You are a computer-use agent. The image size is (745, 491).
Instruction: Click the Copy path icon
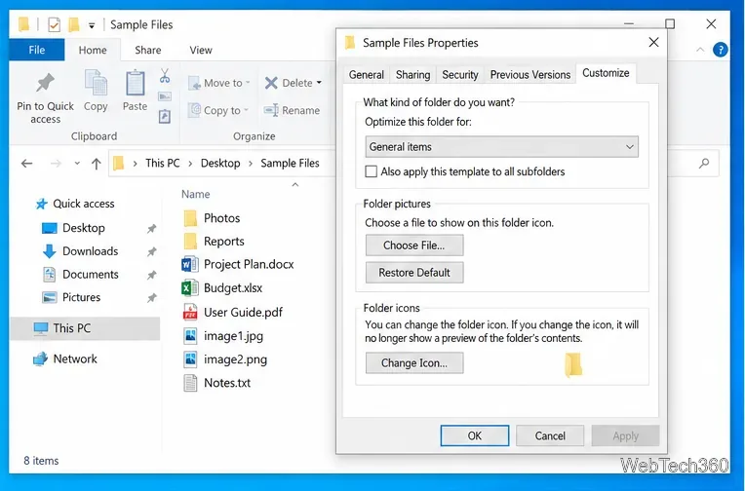165,96
